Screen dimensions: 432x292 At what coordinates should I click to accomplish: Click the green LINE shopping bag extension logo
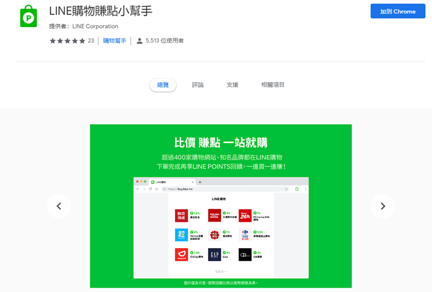point(29,18)
